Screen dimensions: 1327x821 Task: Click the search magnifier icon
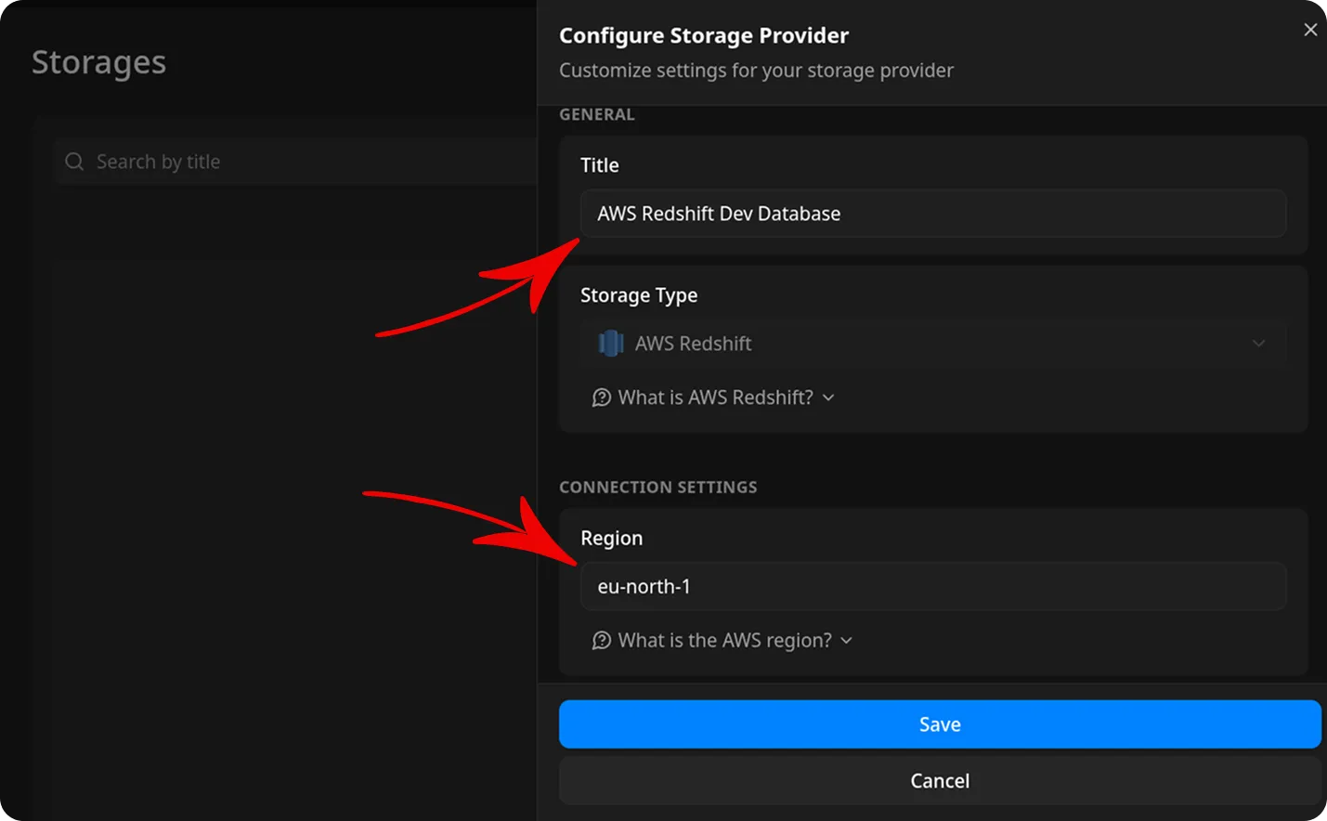click(73, 161)
